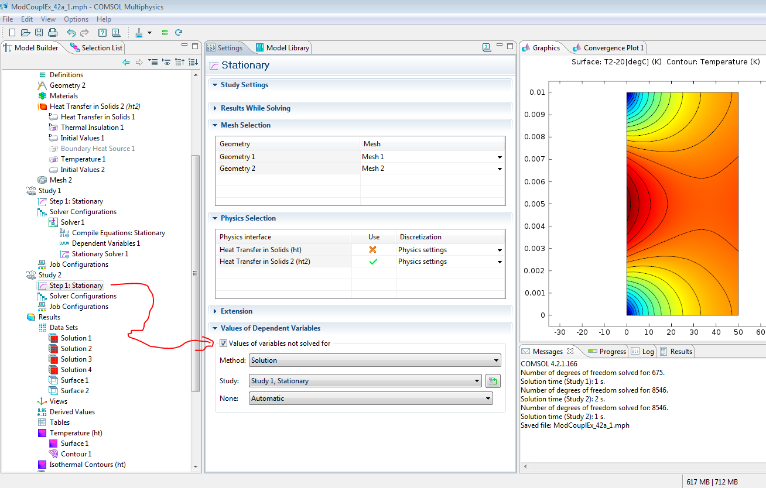
Task: Click go-to-source icon beside Study dropdown
Action: [493, 382]
